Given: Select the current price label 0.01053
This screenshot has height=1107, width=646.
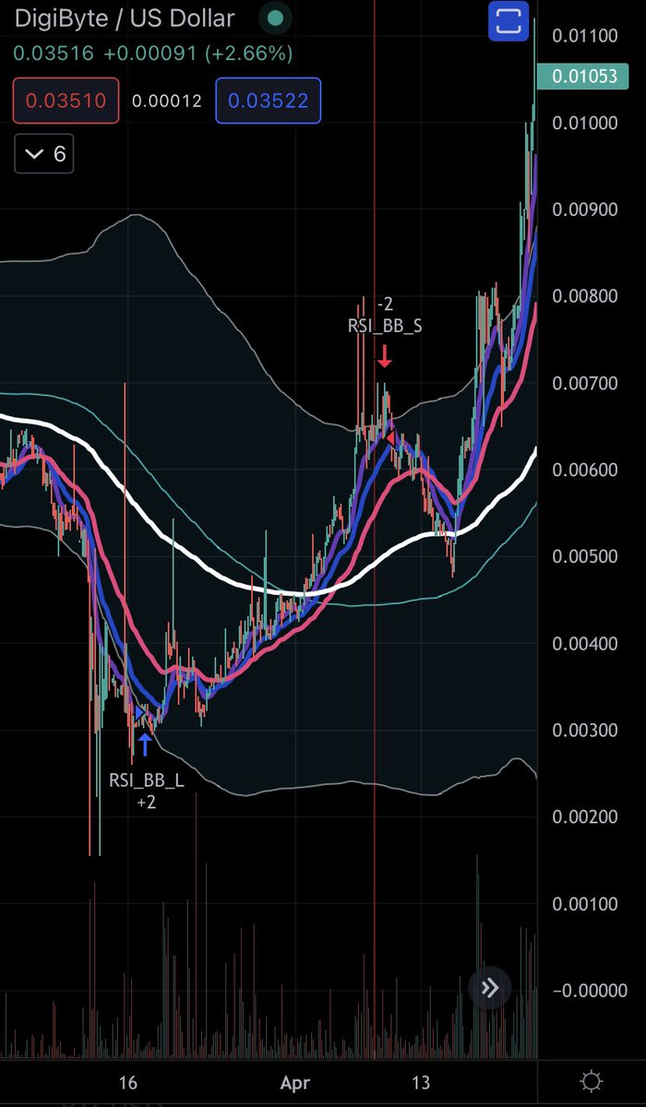Looking at the screenshot, I should (x=584, y=76).
